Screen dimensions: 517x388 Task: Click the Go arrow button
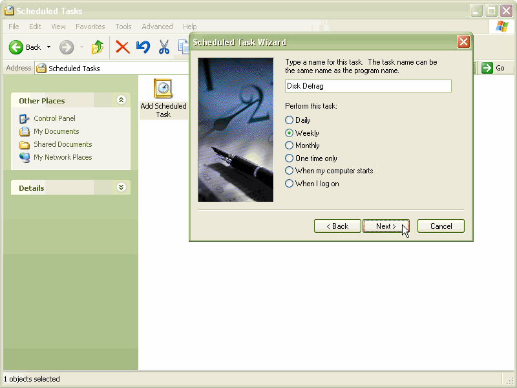click(487, 68)
